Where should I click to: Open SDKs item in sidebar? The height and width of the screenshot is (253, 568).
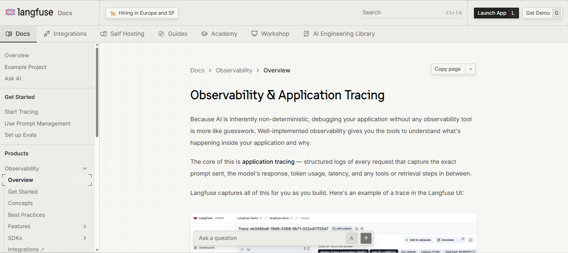click(15, 238)
